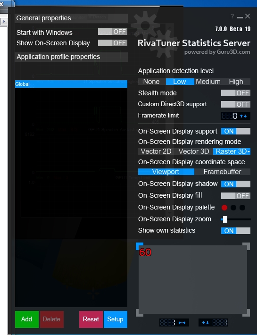Select Viewport coordinate space

coord(166,172)
